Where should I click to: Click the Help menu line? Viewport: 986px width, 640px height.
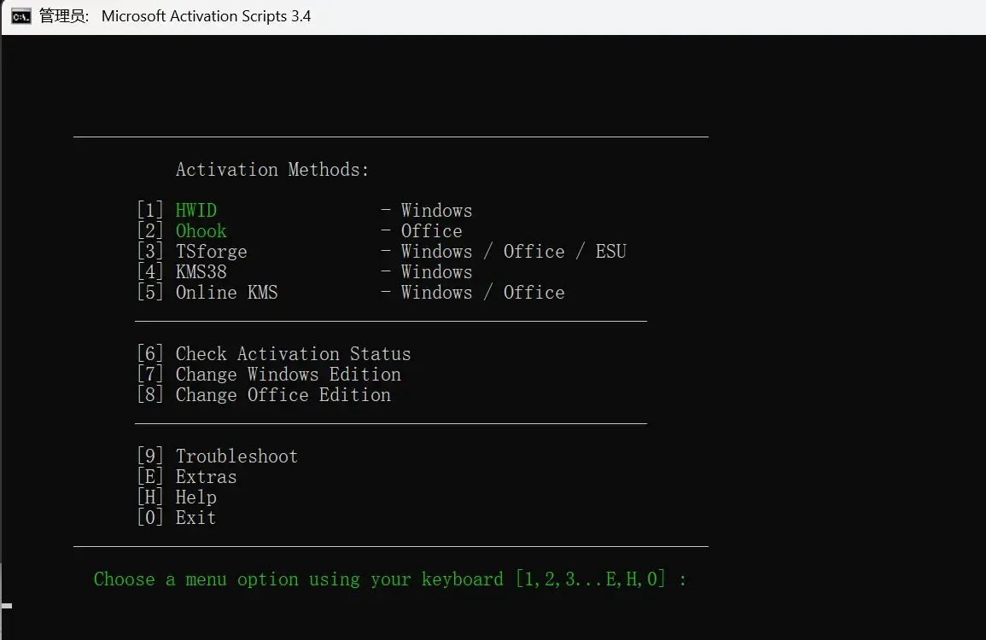195,497
